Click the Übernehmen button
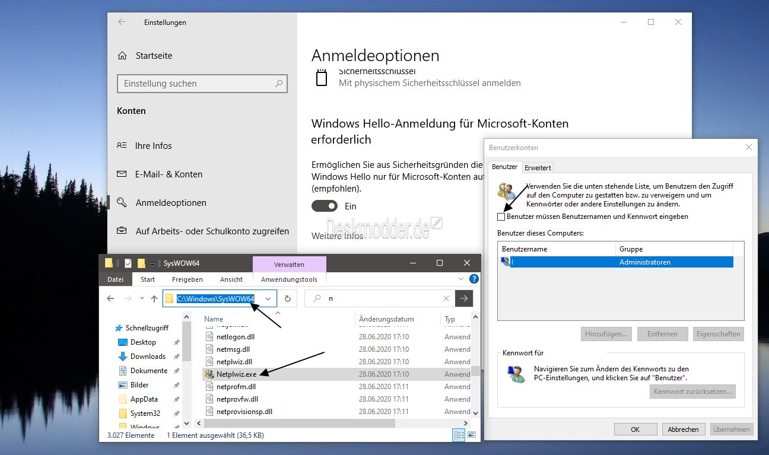Viewport: 769px width, 455px height. (731, 429)
